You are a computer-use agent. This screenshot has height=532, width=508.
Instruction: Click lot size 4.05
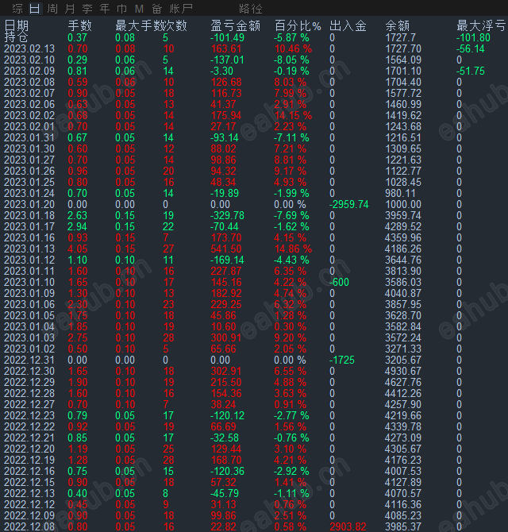point(78,249)
